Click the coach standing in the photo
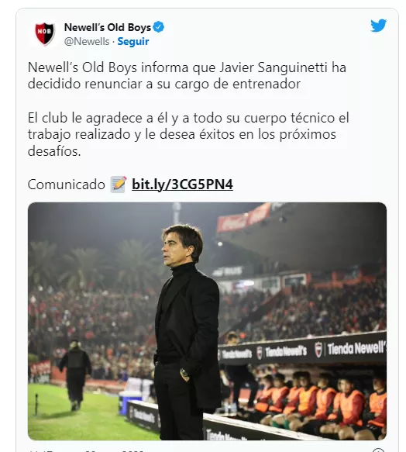The height and width of the screenshot is (452, 406). click(x=186, y=332)
